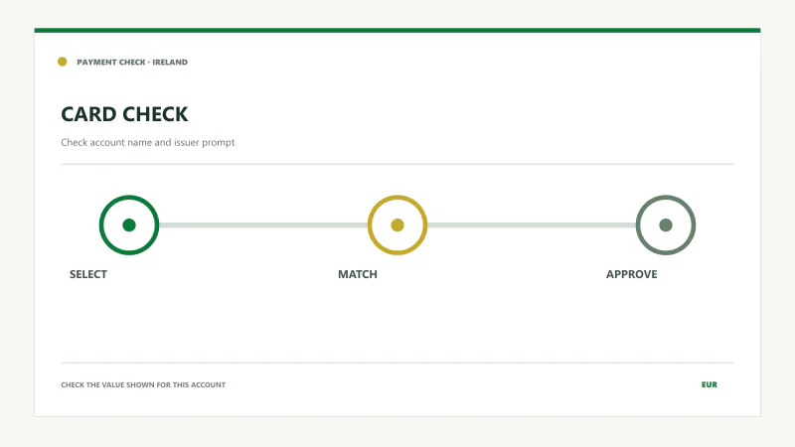Click the EUR currency label
Viewport: 795px width, 447px height.
(710, 384)
